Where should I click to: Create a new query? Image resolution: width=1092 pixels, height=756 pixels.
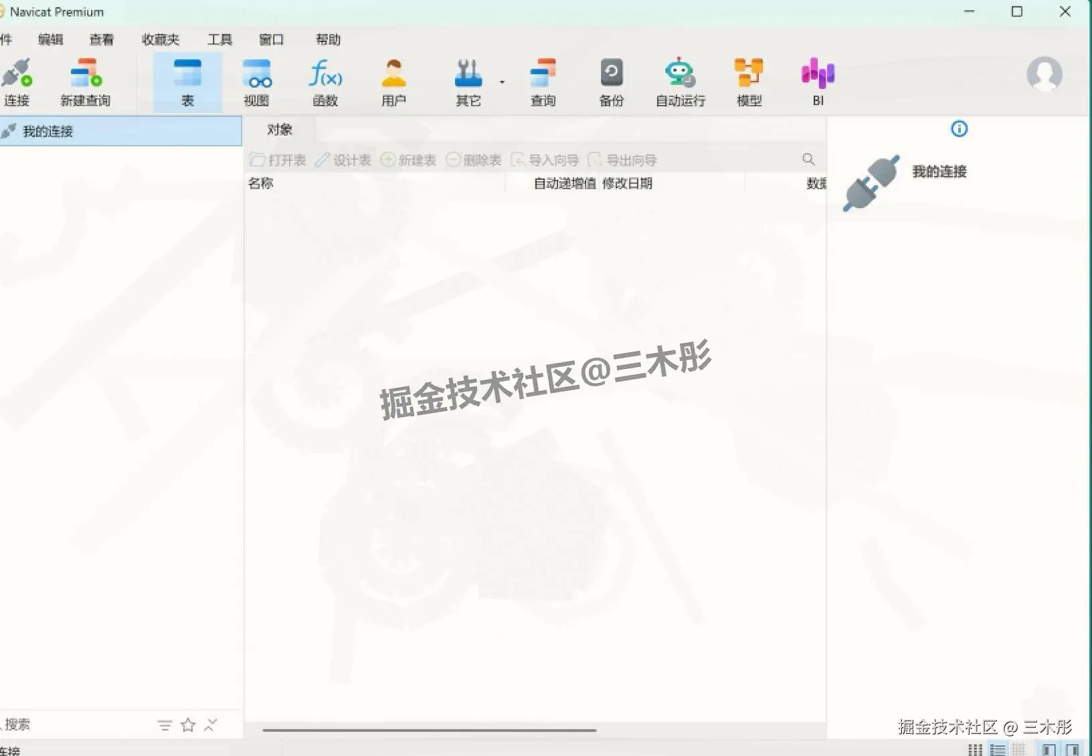click(84, 82)
